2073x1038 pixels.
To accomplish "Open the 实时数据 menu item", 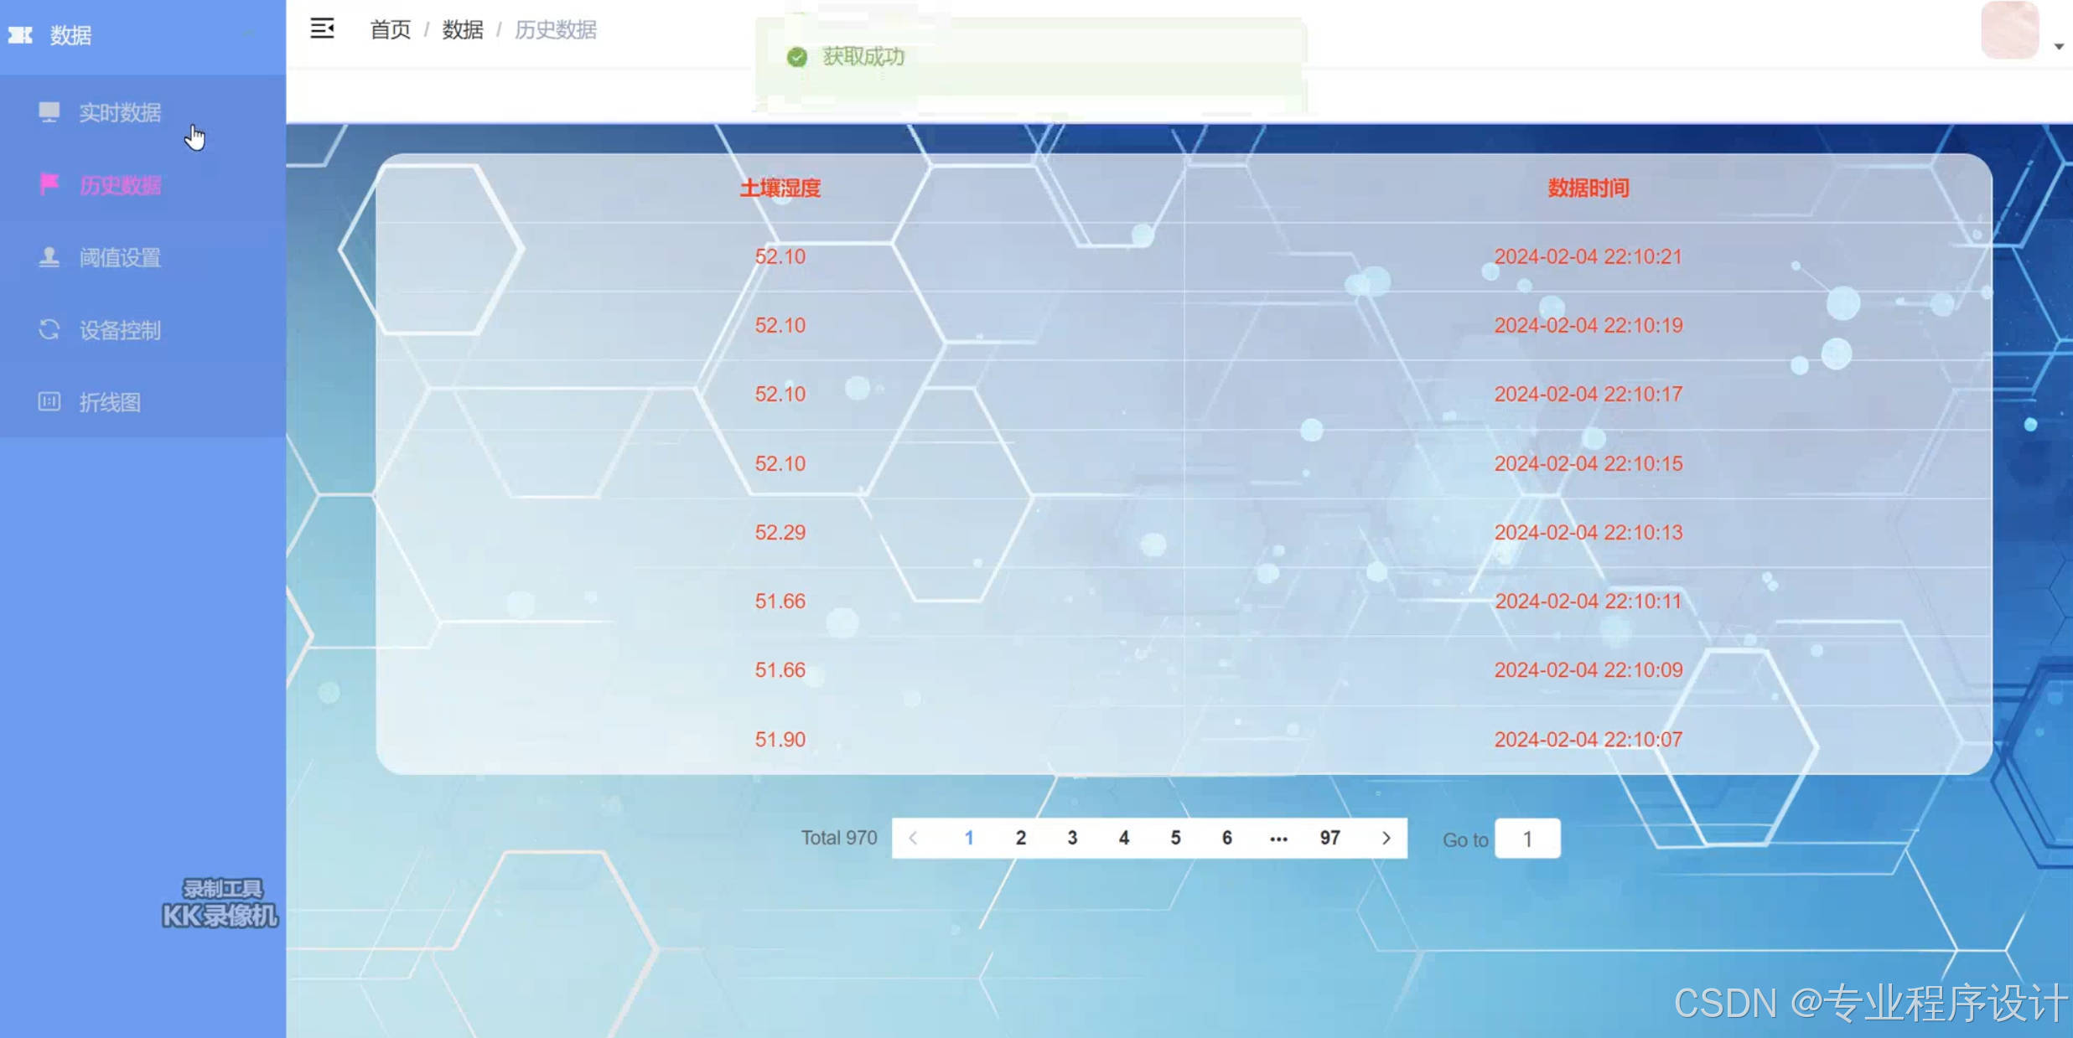I will (x=120, y=112).
